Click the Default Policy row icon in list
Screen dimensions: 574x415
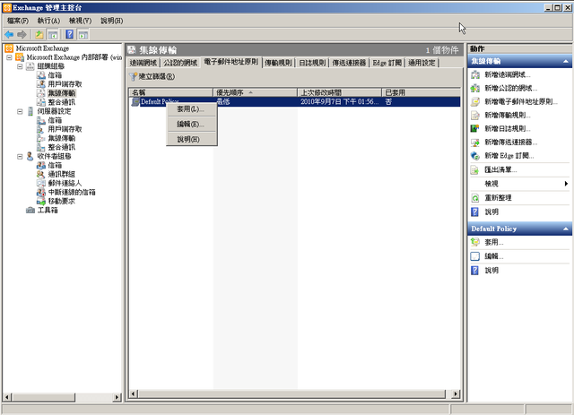pos(135,102)
